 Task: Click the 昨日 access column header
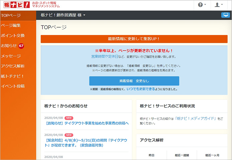click(151, 155)
